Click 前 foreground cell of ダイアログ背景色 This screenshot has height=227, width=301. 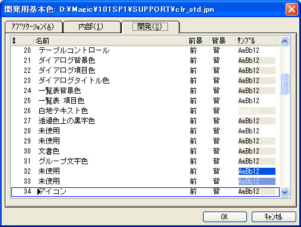pyautogui.click(x=194, y=60)
